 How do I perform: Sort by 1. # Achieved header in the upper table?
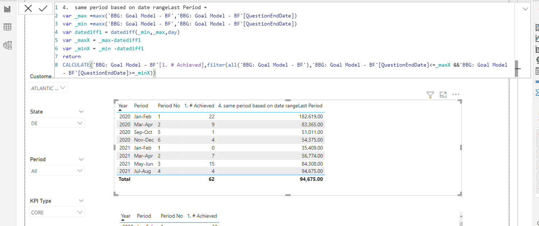tap(199, 106)
